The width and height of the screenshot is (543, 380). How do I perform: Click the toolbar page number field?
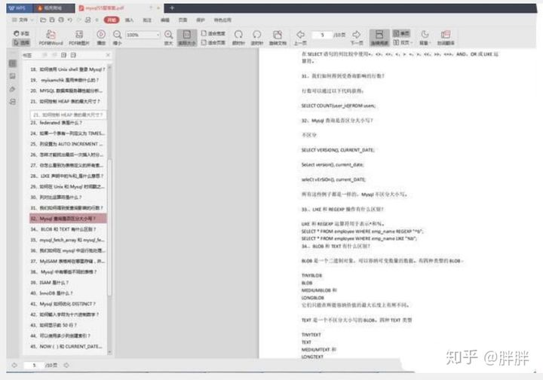pos(322,35)
